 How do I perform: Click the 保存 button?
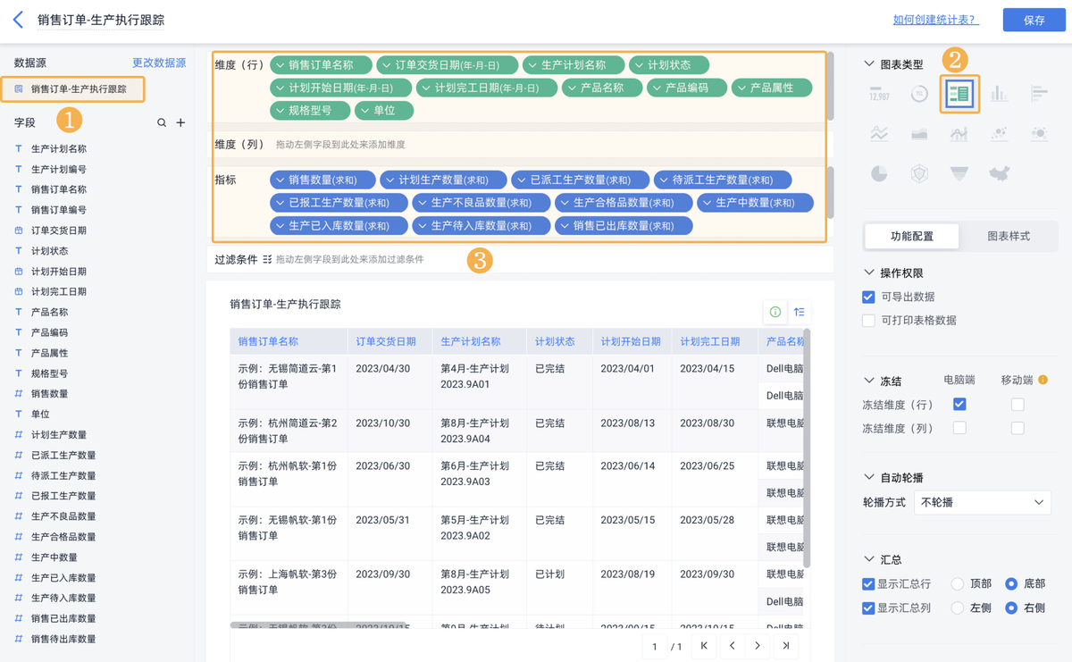[1034, 20]
